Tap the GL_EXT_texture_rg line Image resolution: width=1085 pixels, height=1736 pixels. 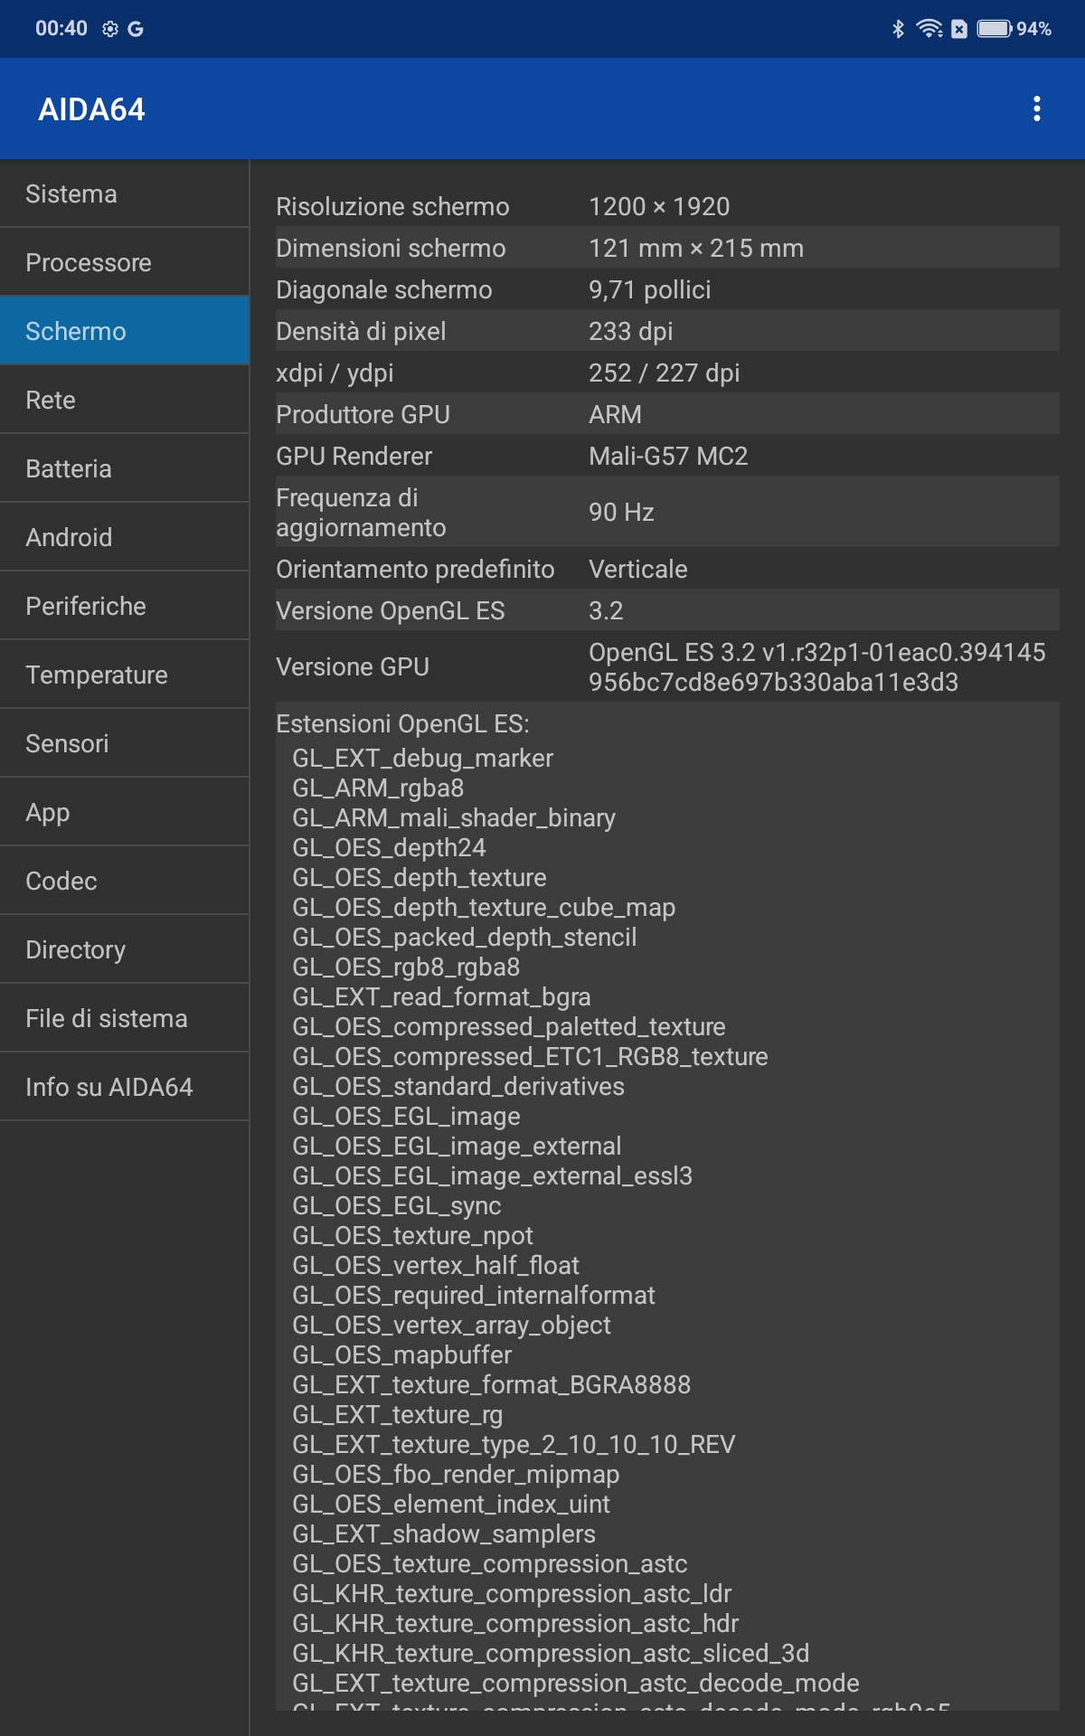point(397,1414)
